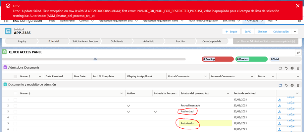Image resolution: width=304 pixels, height=132 pixels.
Task: Tick the checkbox for row 5
Action: pos(16,123)
